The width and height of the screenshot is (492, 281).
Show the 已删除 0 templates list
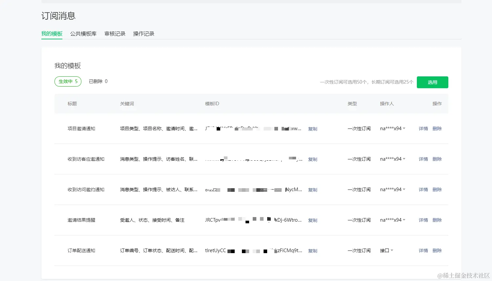pos(98,81)
